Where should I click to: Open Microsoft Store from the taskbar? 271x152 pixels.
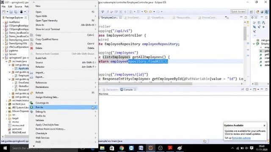pos(112,148)
